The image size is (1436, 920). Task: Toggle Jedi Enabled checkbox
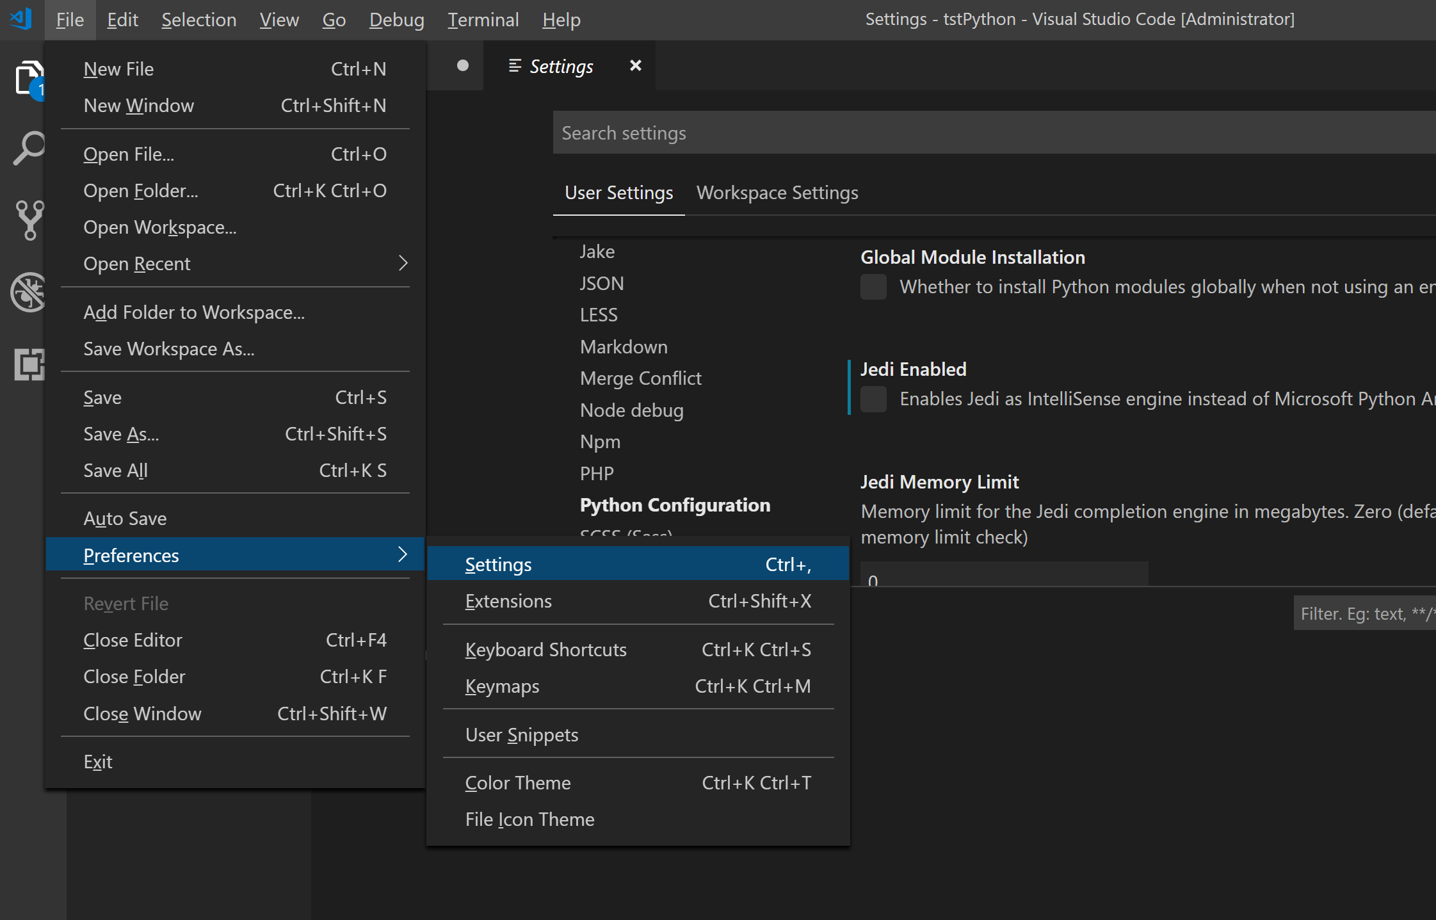click(x=873, y=399)
